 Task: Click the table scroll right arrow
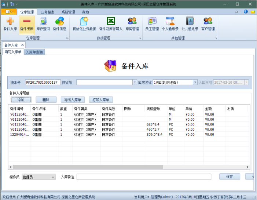pyautogui.click(x=247, y=167)
